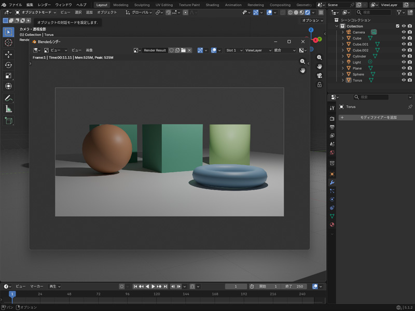The width and height of the screenshot is (415, 311).
Task: Open the ファイル menu
Action: tap(16, 5)
